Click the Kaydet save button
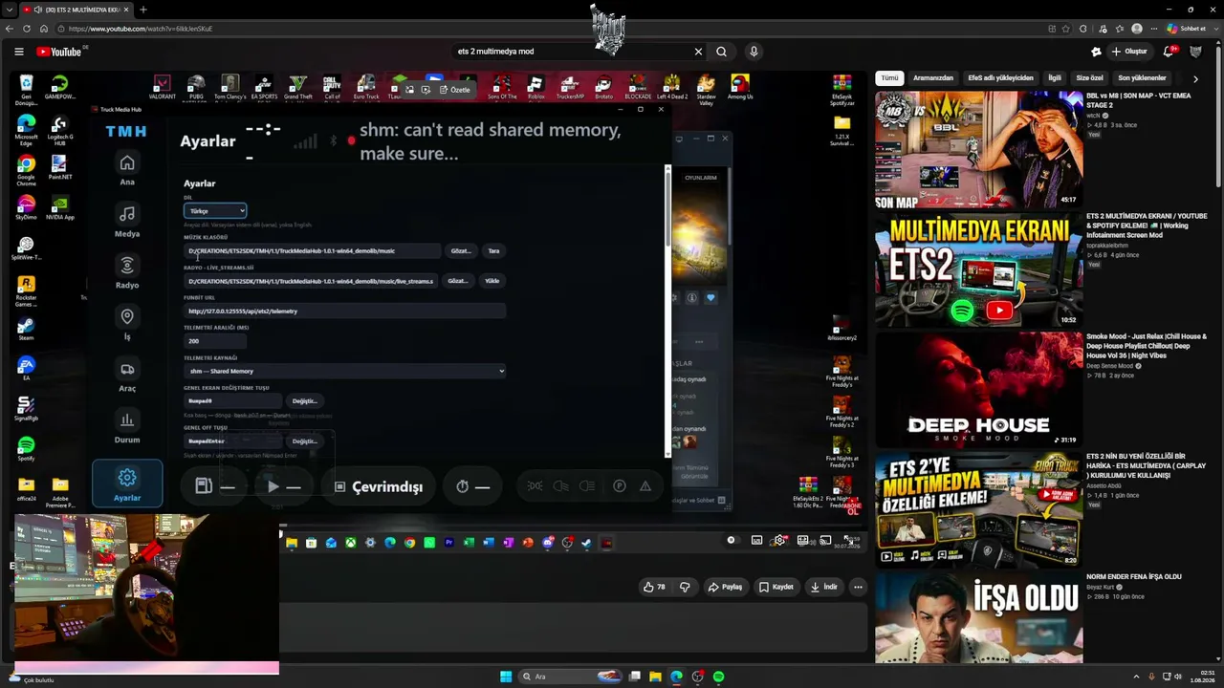Screen dimensions: 1224x688 coord(776,587)
